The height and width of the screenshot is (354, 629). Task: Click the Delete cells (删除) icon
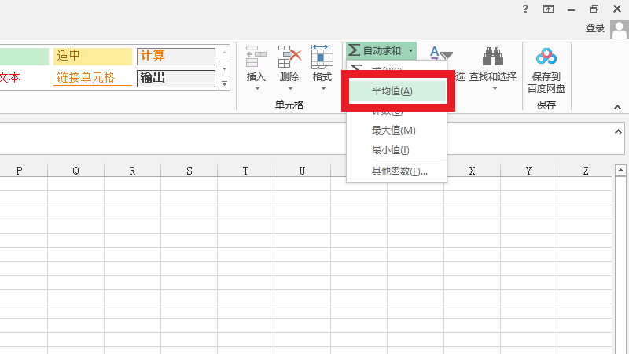point(289,57)
